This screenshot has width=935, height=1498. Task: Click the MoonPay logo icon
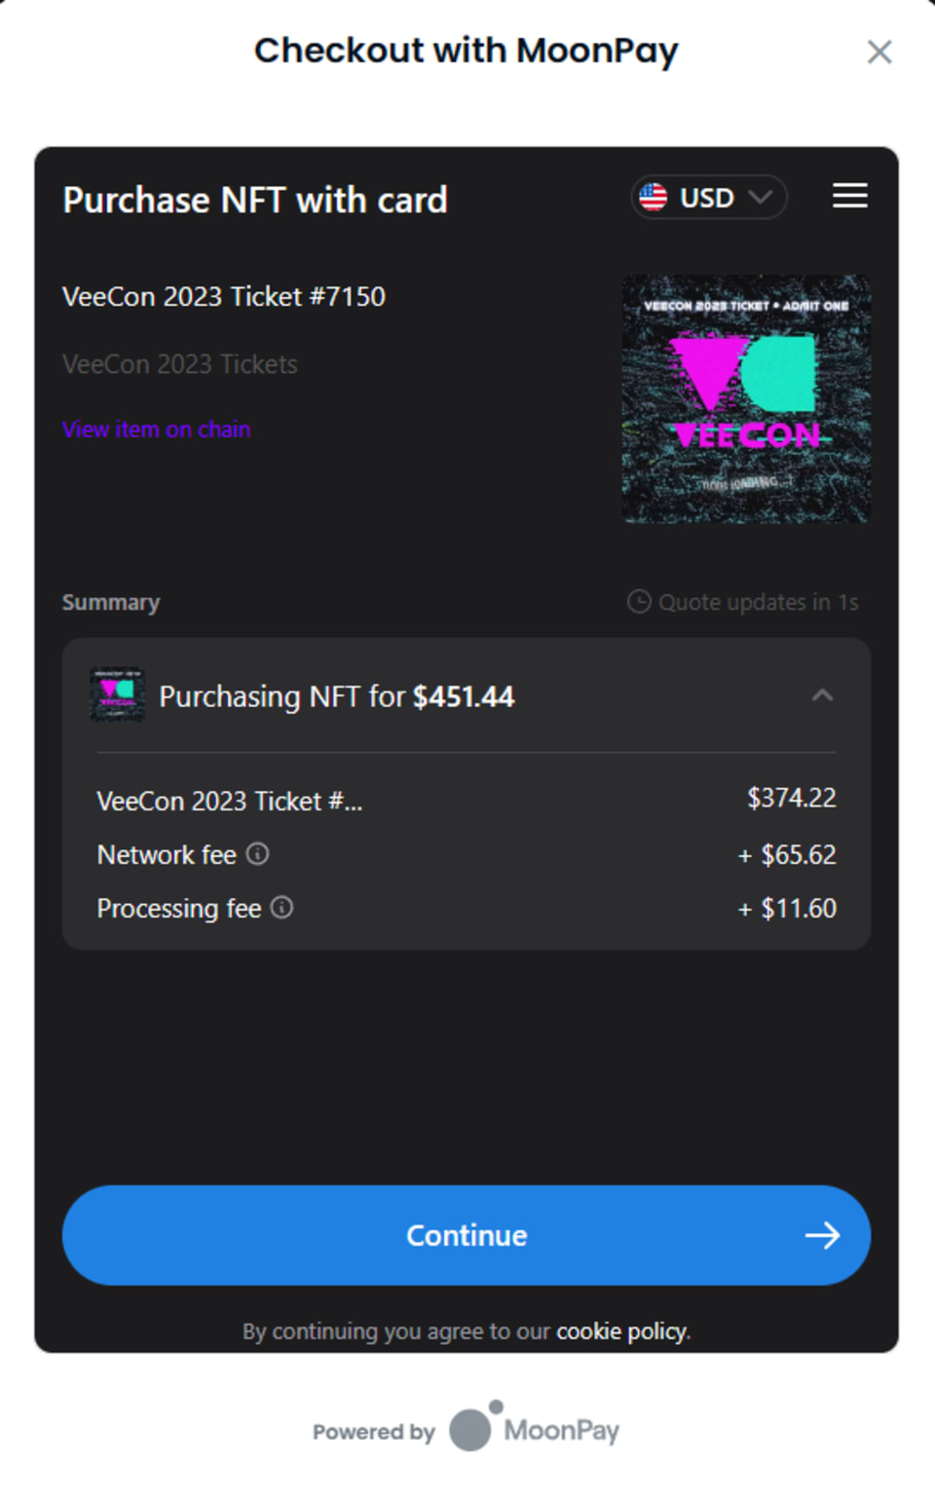(475, 1428)
